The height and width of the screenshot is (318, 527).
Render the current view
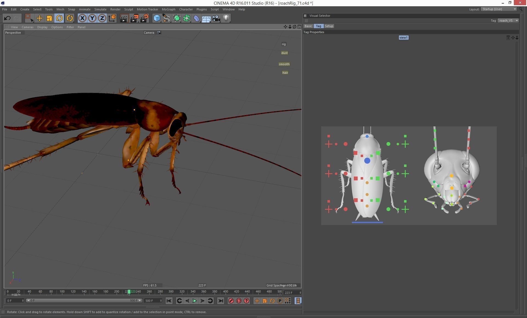[x=124, y=18]
